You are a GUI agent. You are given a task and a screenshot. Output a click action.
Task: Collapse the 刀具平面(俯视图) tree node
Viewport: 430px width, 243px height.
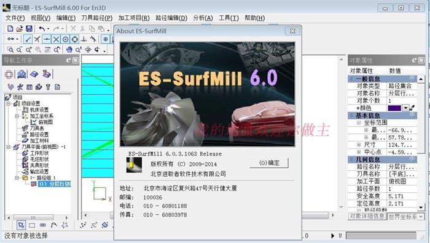click(x=8, y=147)
